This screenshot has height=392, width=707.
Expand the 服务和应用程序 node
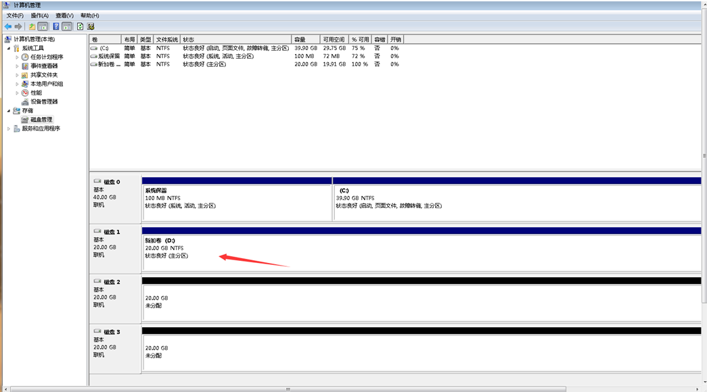point(9,128)
